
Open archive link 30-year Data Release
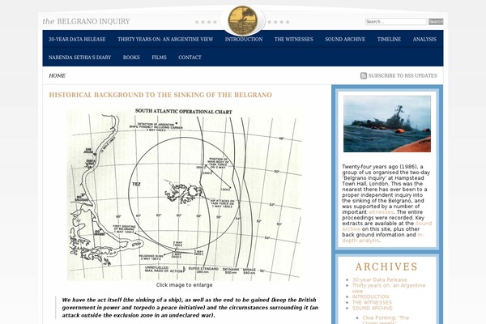(379, 279)
